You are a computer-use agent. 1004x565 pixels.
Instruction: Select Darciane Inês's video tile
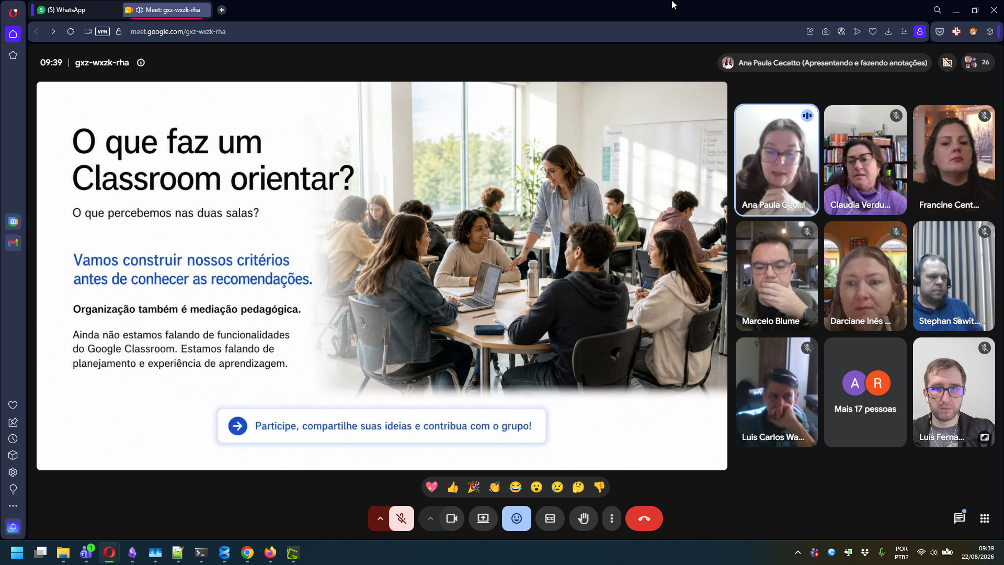click(865, 276)
